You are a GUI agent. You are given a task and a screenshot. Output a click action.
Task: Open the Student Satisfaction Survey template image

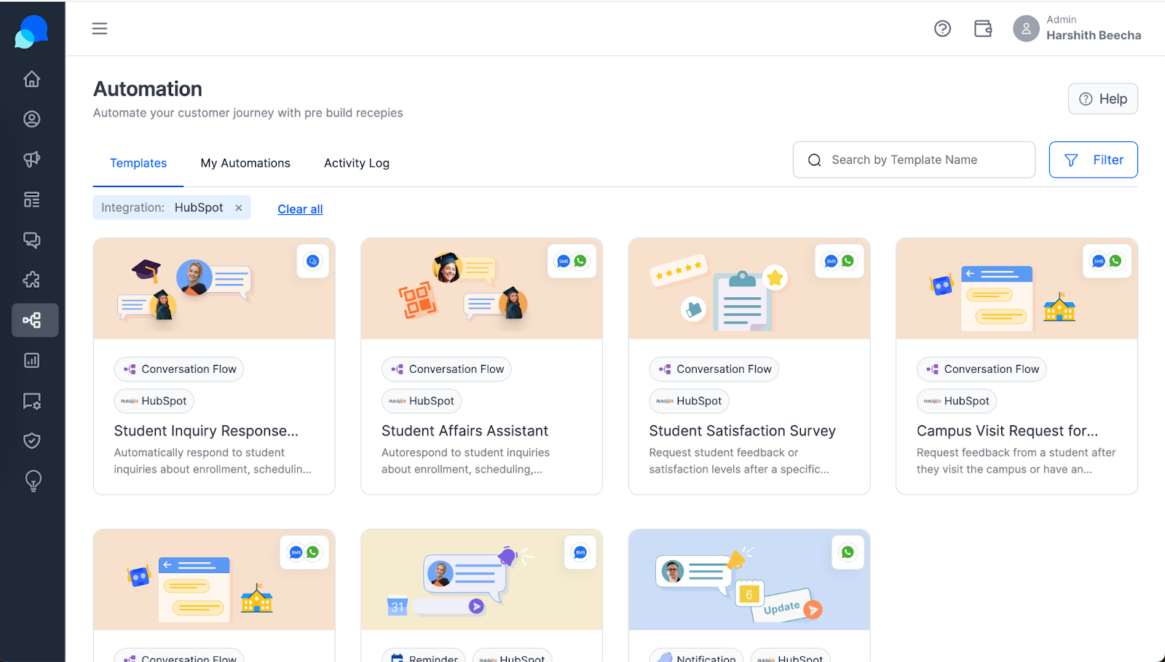pos(749,288)
